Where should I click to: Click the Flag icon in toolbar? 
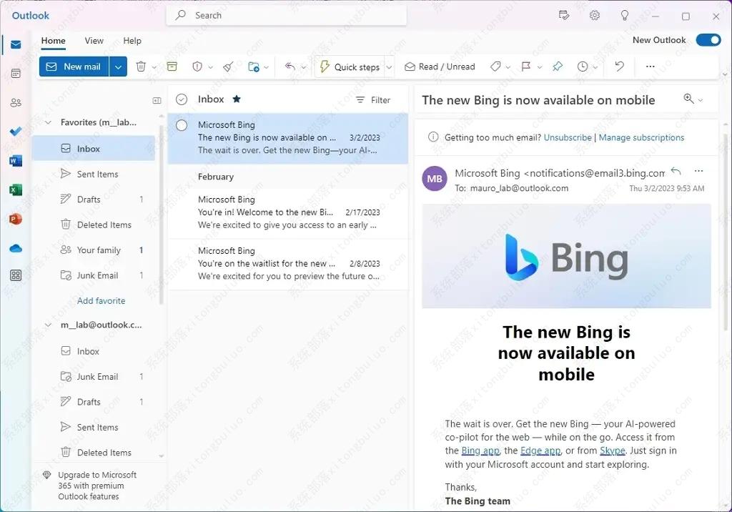point(526,67)
